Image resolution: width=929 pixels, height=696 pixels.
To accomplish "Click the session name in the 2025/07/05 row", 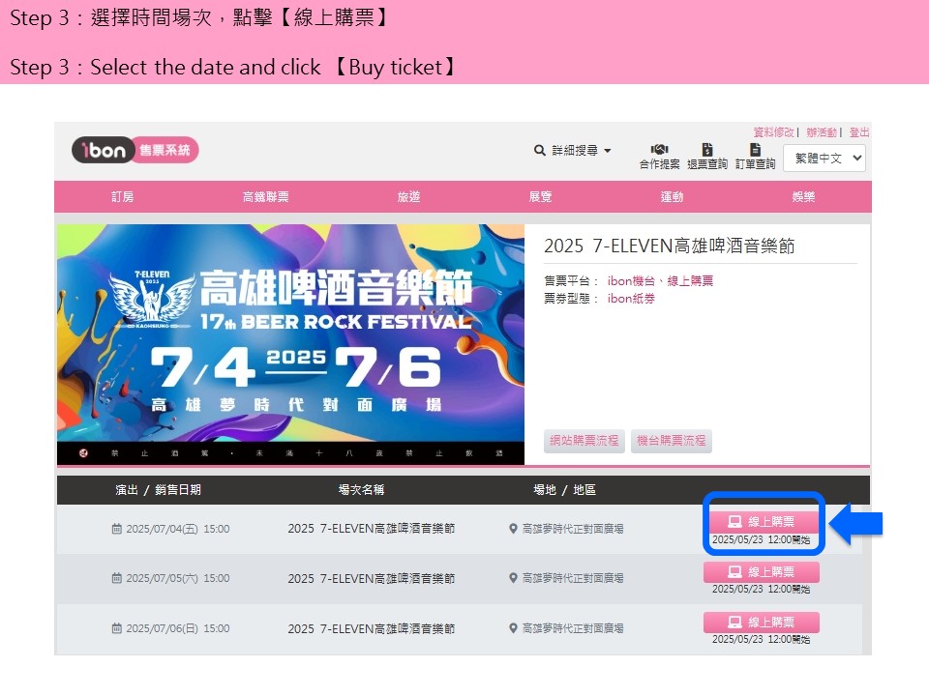I will pos(372,578).
